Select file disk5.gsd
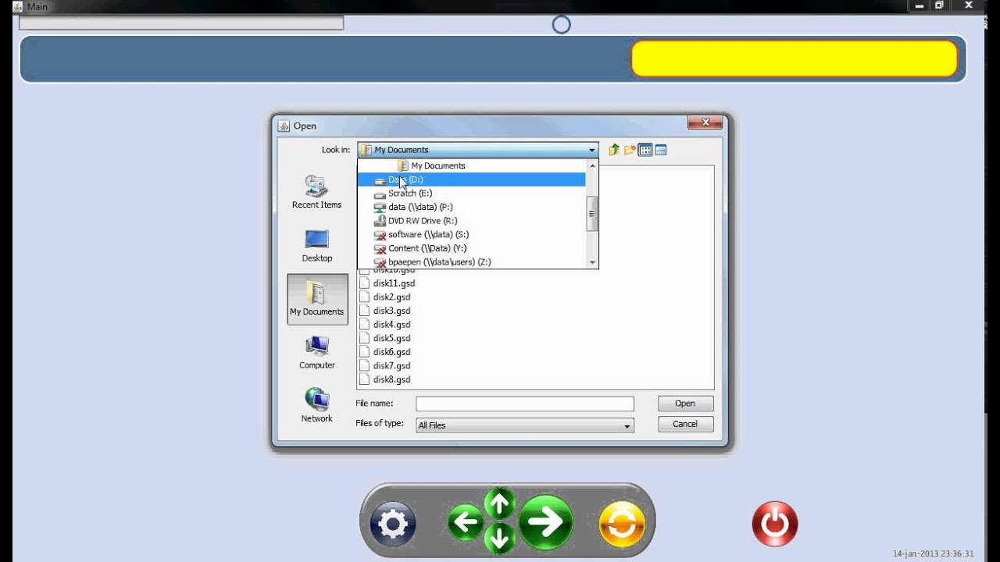Image resolution: width=1000 pixels, height=562 pixels. click(384, 339)
